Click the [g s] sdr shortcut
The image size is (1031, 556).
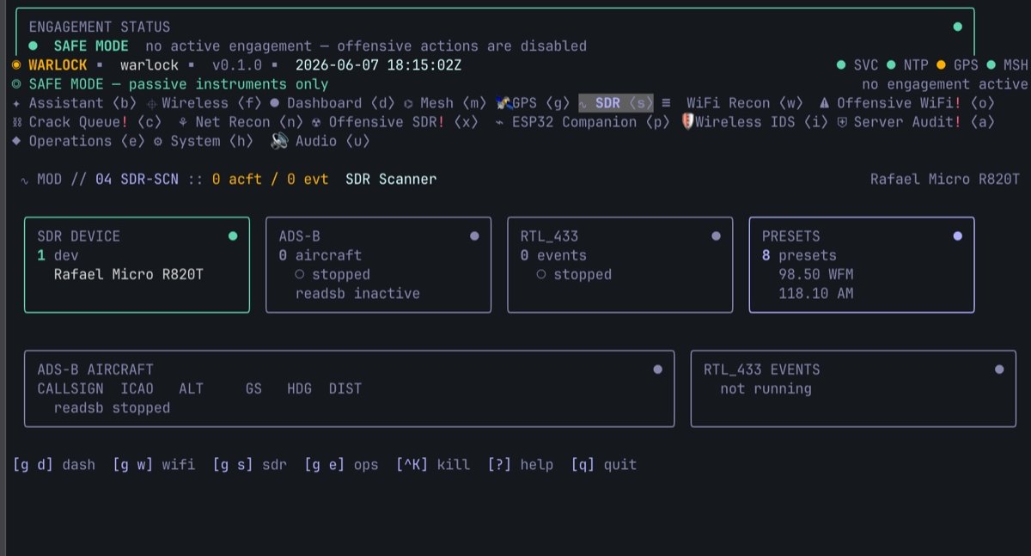pos(250,464)
